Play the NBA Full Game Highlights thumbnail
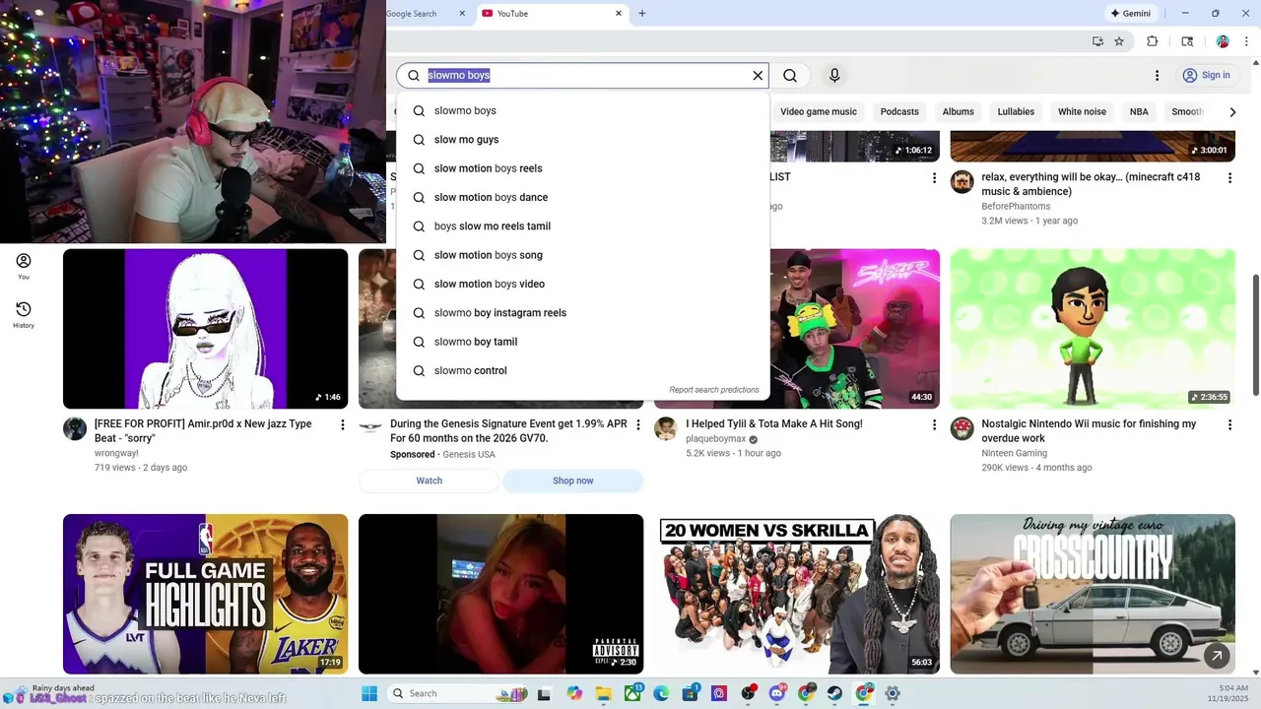1261x709 pixels. [205, 594]
